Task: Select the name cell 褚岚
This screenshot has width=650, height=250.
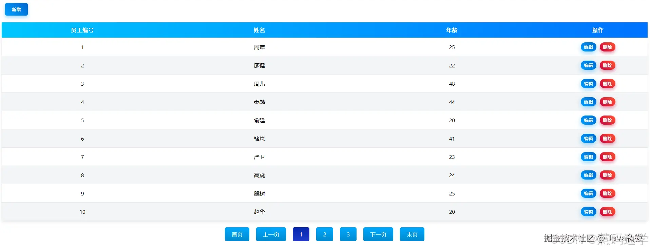Action: point(259,139)
